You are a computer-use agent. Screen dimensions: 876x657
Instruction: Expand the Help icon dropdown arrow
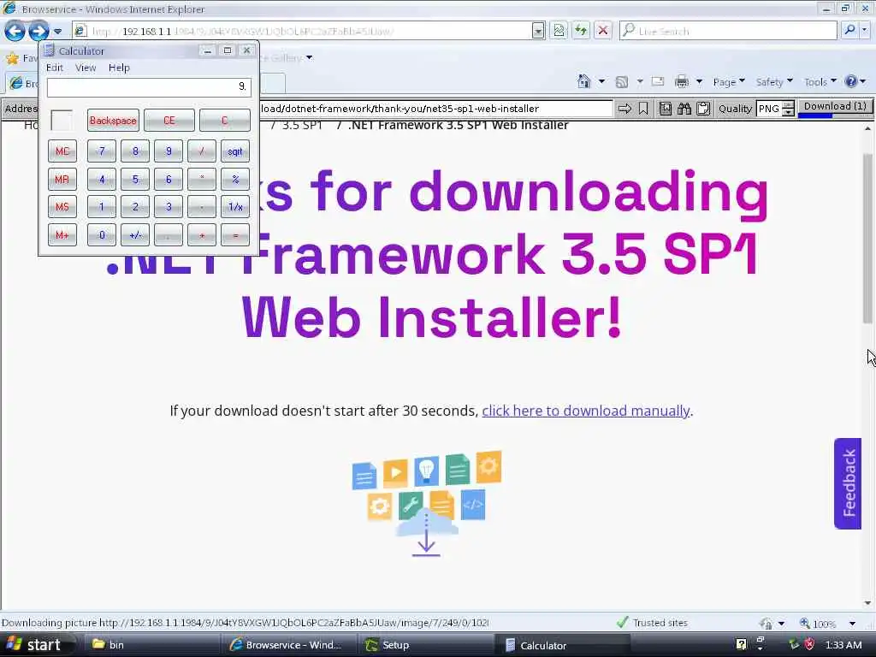(x=863, y=81)
